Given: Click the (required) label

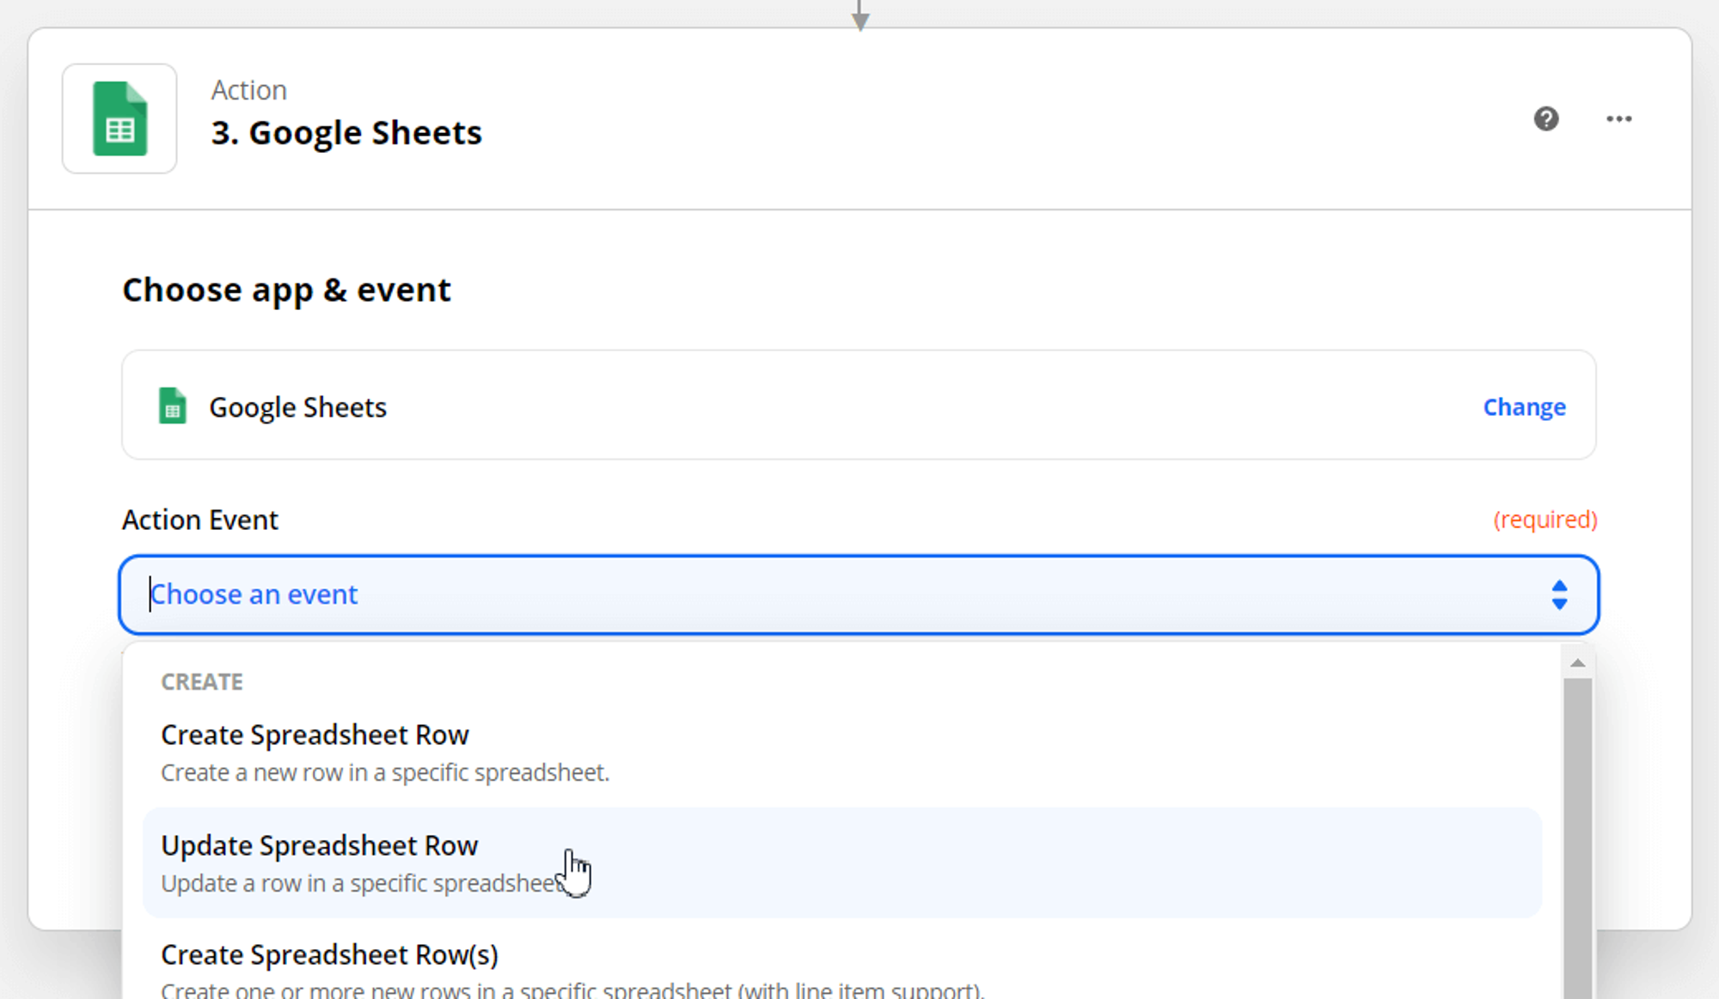Looking at the screenshot, I should [x=1545, y=520].
